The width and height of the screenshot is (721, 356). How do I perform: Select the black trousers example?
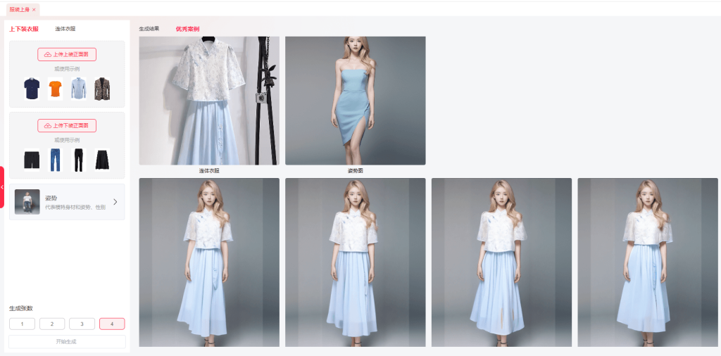[78, 160]
